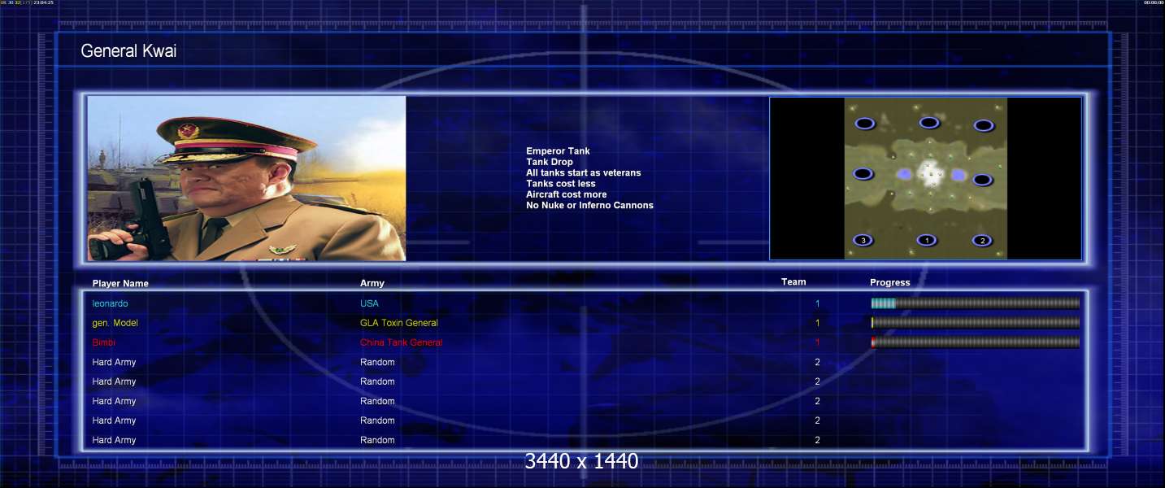Click the GLA Toxin General army entry
The image size is (1165, 488).
click(x=399, y=323)
